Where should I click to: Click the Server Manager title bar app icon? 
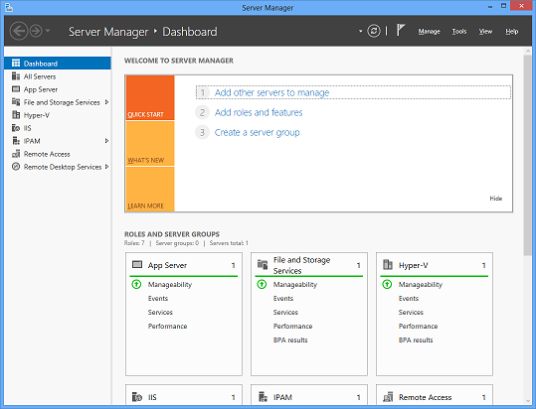(9, 8)
